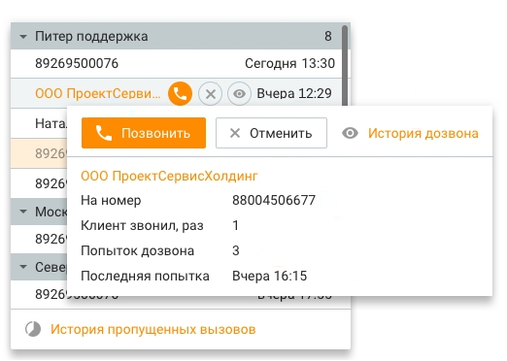Click the count 8 in the Питер поддержка header
Image resolution: width=507 pixels, height=361 pixels.
click(x=328, y=36)
